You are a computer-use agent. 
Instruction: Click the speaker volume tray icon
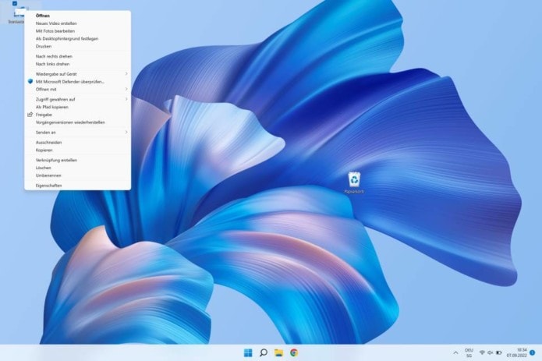pyautogui.click(x=491, y=352)
